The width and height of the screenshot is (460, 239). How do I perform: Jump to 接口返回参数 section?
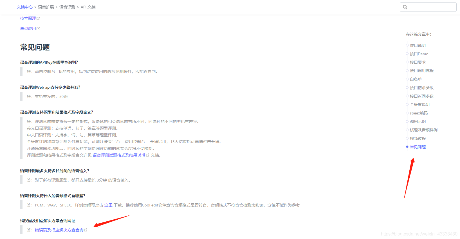coord(422,96)
